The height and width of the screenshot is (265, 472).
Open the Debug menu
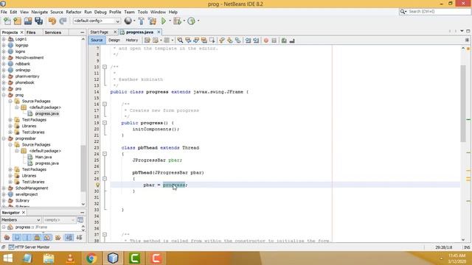click(x=100, y=12)
